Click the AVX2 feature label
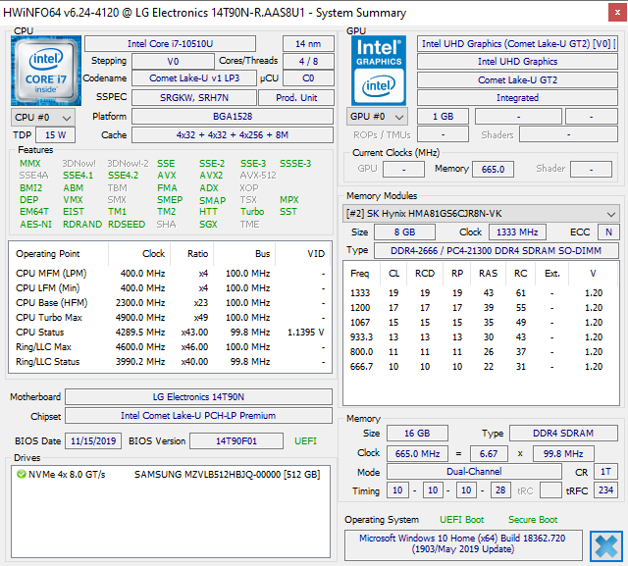This screenshot has width=628, height=566. point(209,176)
